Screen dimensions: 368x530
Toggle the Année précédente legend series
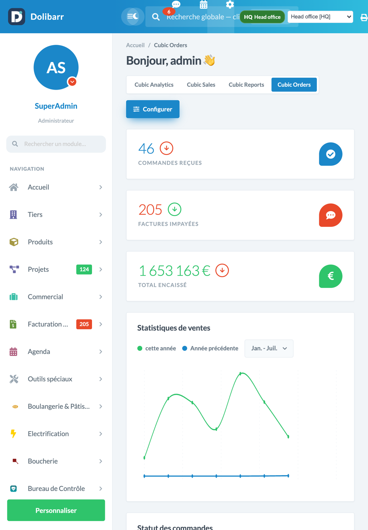point(210,348)
